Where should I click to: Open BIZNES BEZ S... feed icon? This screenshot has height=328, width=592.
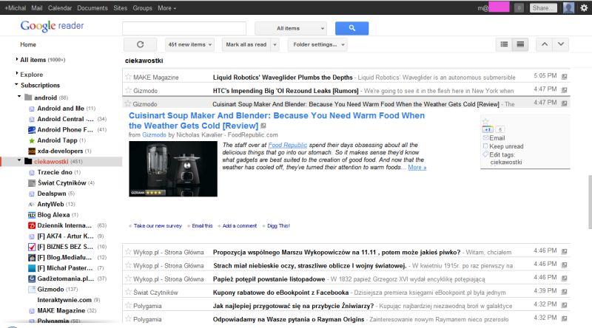(x=32, y=247)
